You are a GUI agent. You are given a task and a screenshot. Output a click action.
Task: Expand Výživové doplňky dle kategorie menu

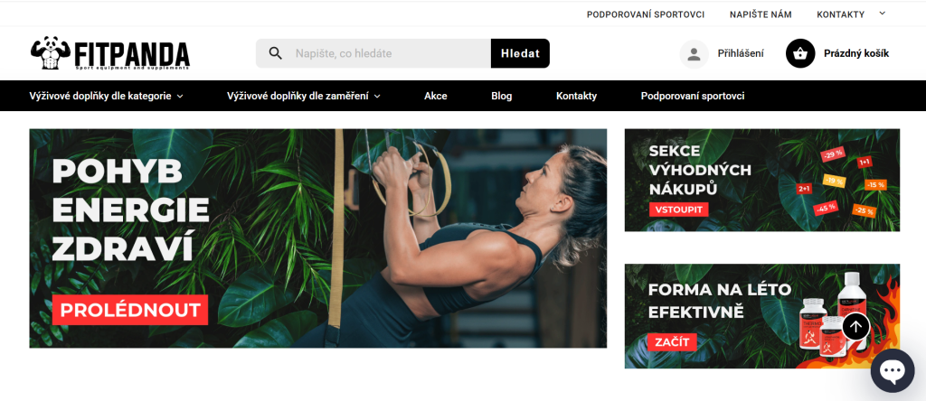pyautogui.click(x=107, y=96)
